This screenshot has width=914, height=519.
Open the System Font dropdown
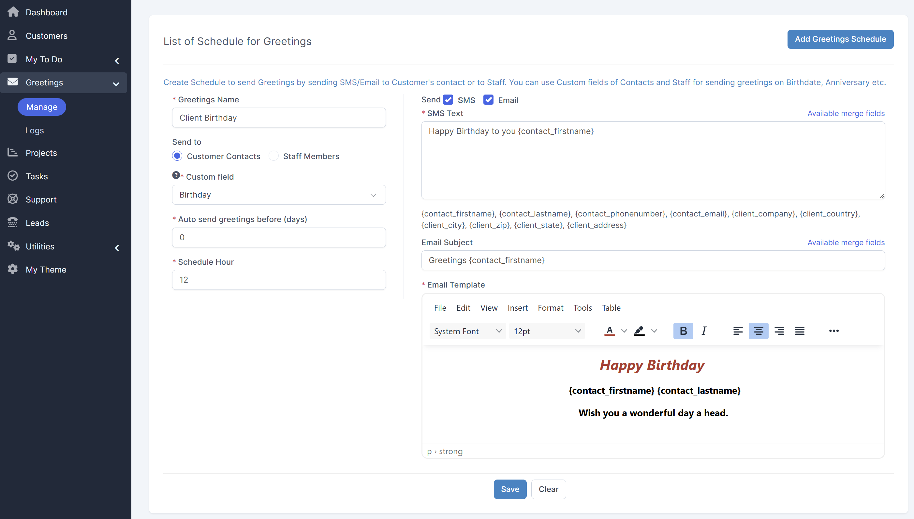467,331
